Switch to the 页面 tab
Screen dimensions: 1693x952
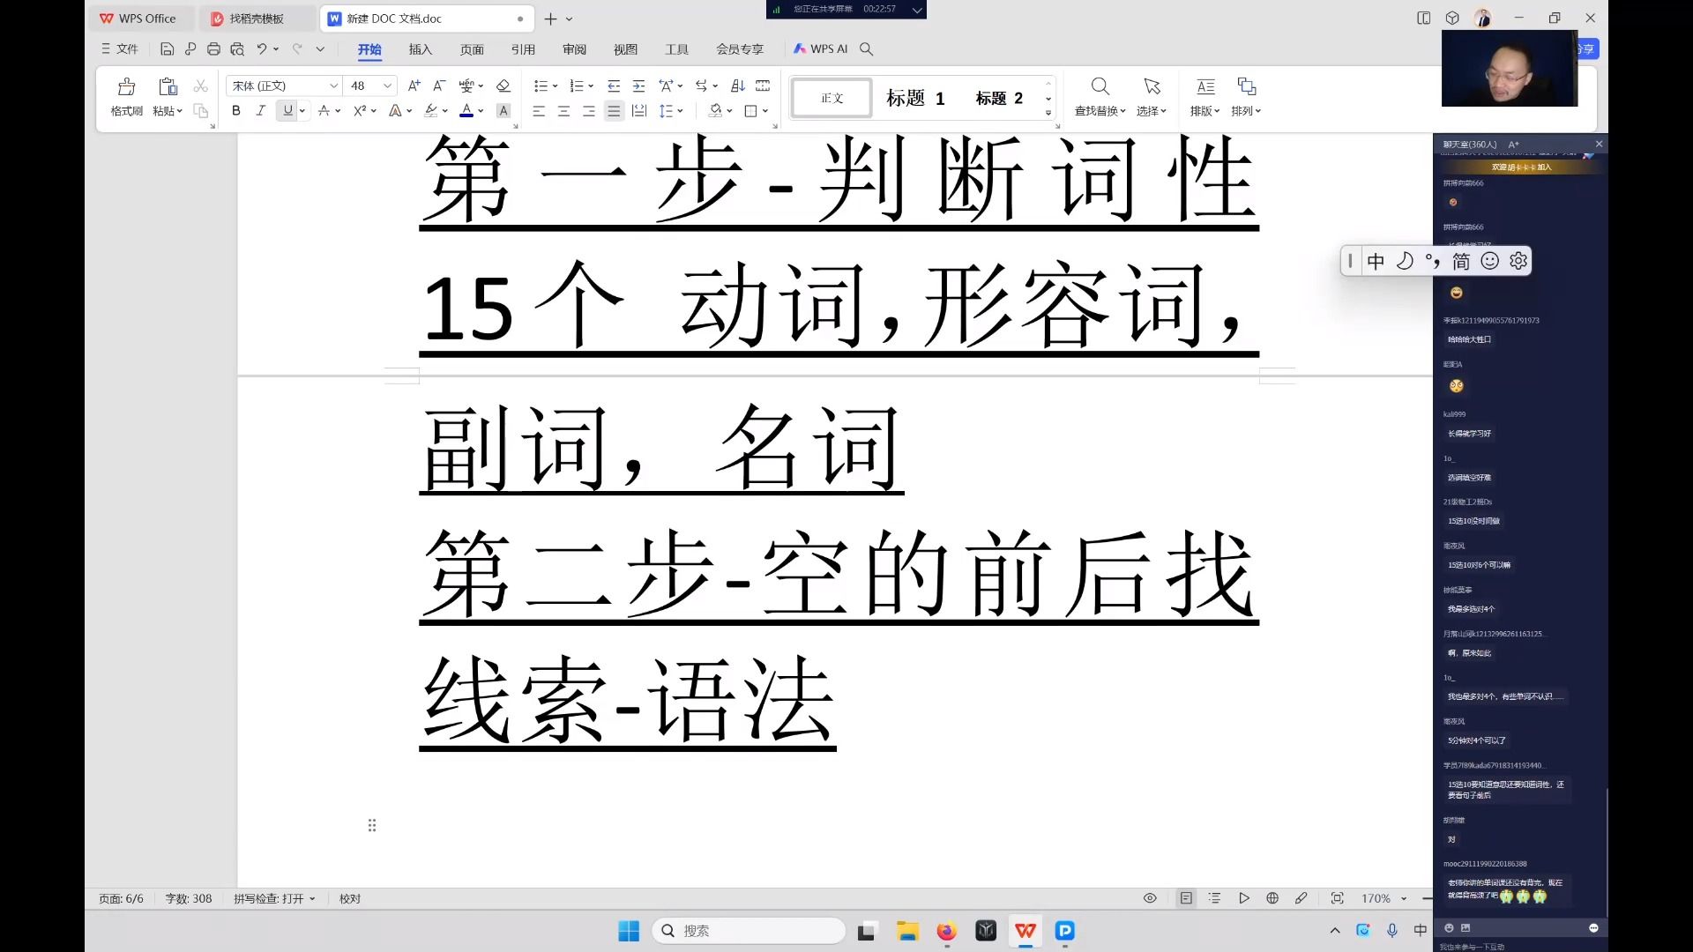tap(472, 49)
